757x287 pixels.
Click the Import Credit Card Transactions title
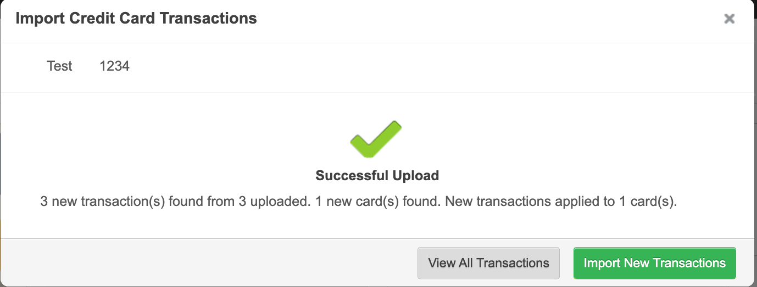point(136,19)
